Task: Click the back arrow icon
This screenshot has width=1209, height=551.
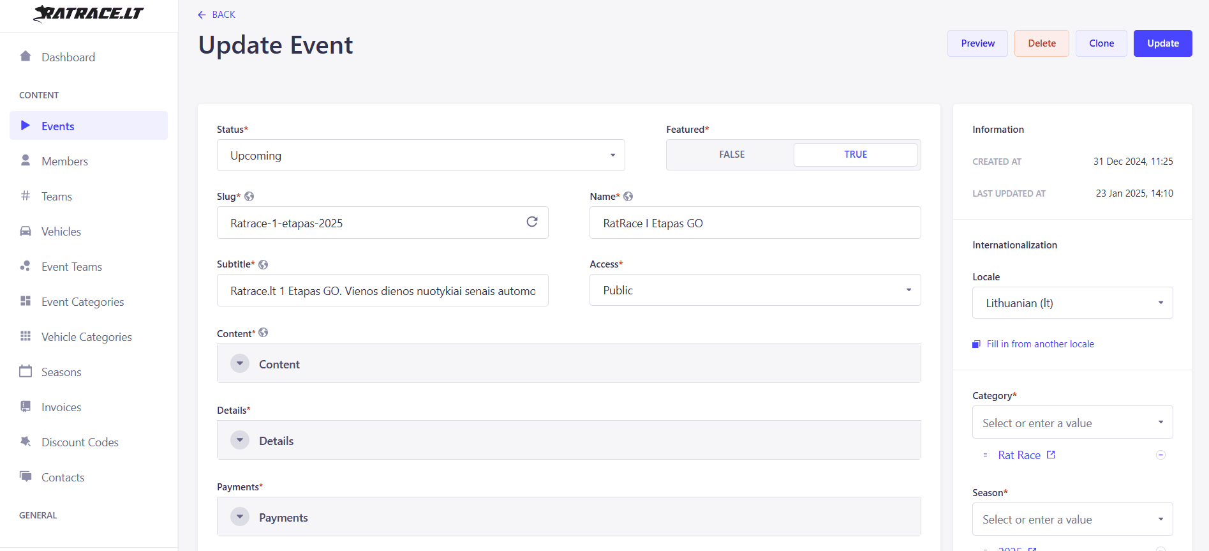Action: tap(202, 15)
